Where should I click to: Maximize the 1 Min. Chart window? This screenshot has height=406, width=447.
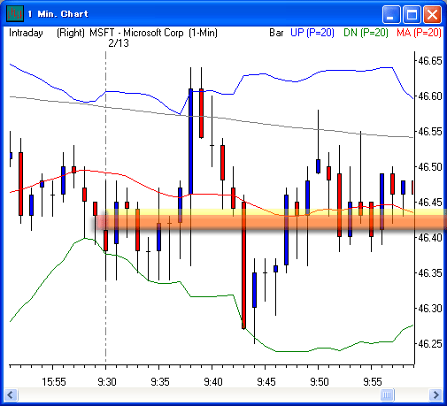point(412,14)
